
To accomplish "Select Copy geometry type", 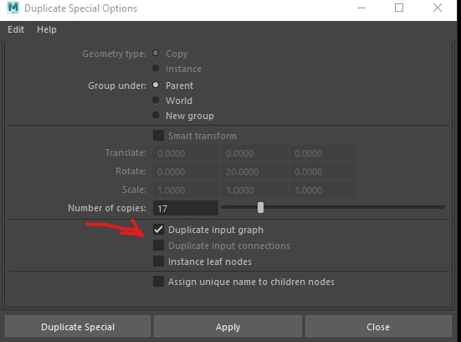I will click(x=156, y=54).
